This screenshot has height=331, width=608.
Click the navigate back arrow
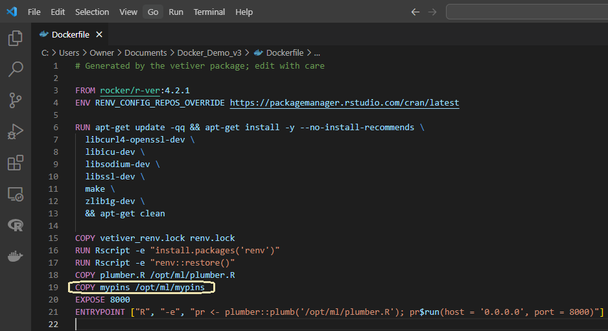click(415, 12)
